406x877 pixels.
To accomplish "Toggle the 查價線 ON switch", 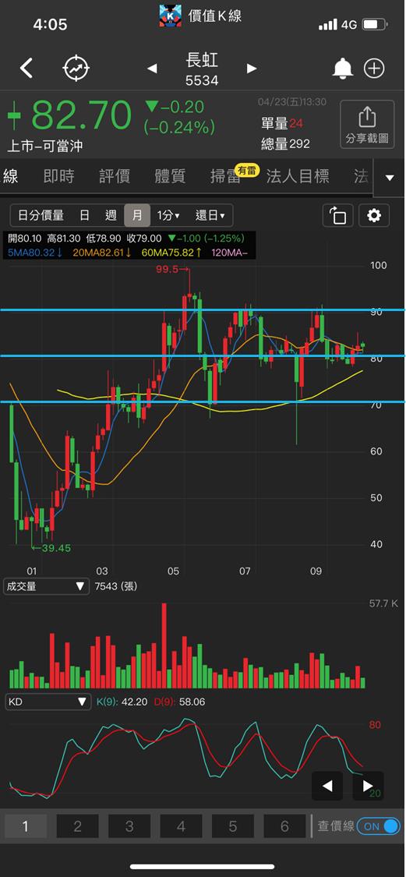I will tap(378, 826).
